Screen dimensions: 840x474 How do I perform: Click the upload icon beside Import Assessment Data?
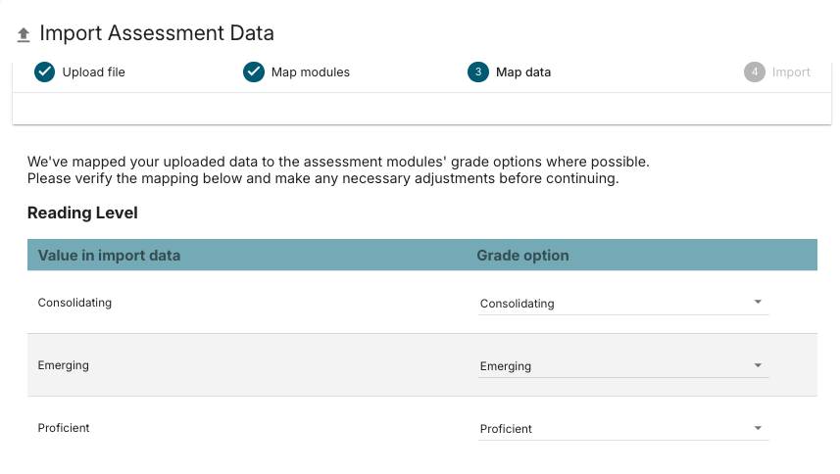pyautogui.click(x=24, y=35)
